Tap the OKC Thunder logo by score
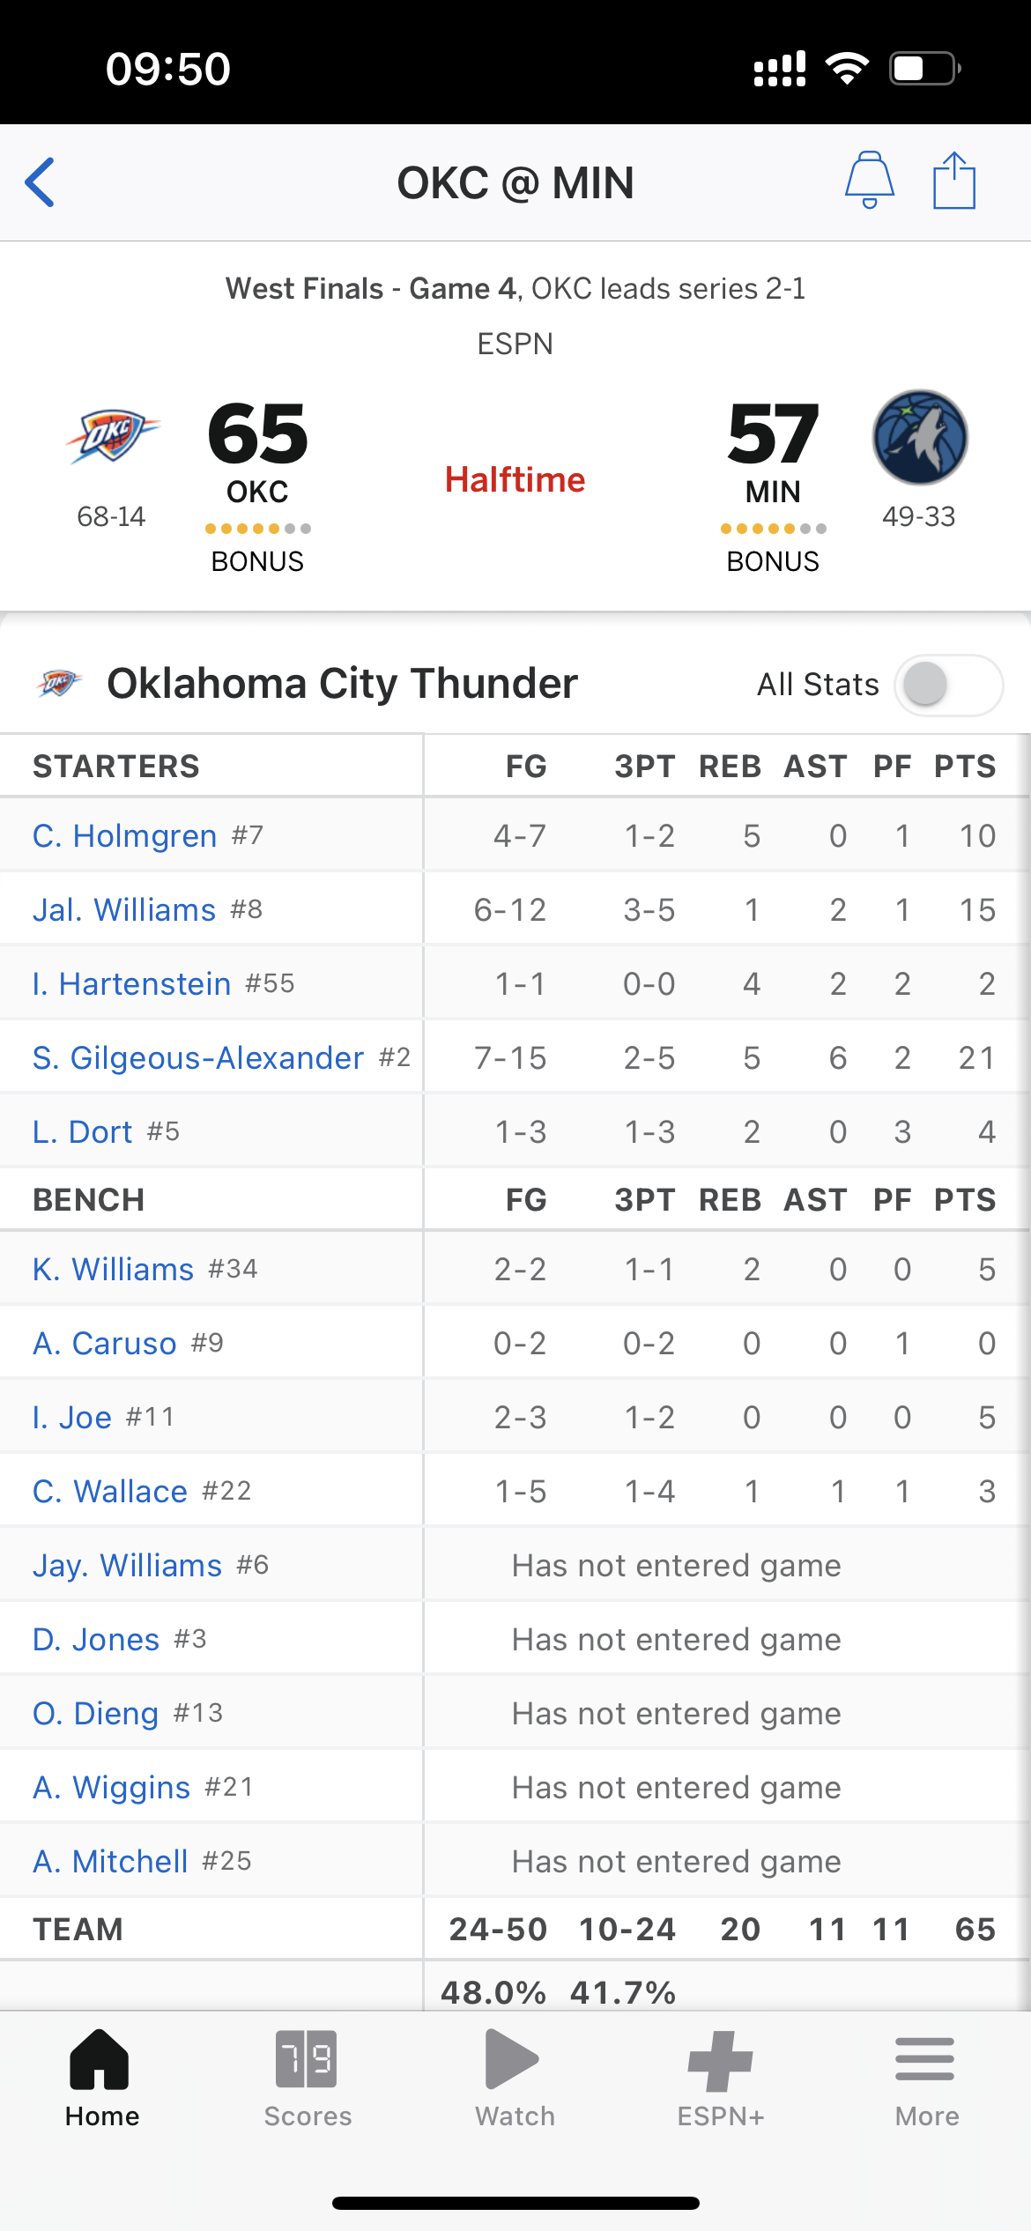Image resolution: width=1031 pixels, height=2231 pixels. [x=112, y=436]
